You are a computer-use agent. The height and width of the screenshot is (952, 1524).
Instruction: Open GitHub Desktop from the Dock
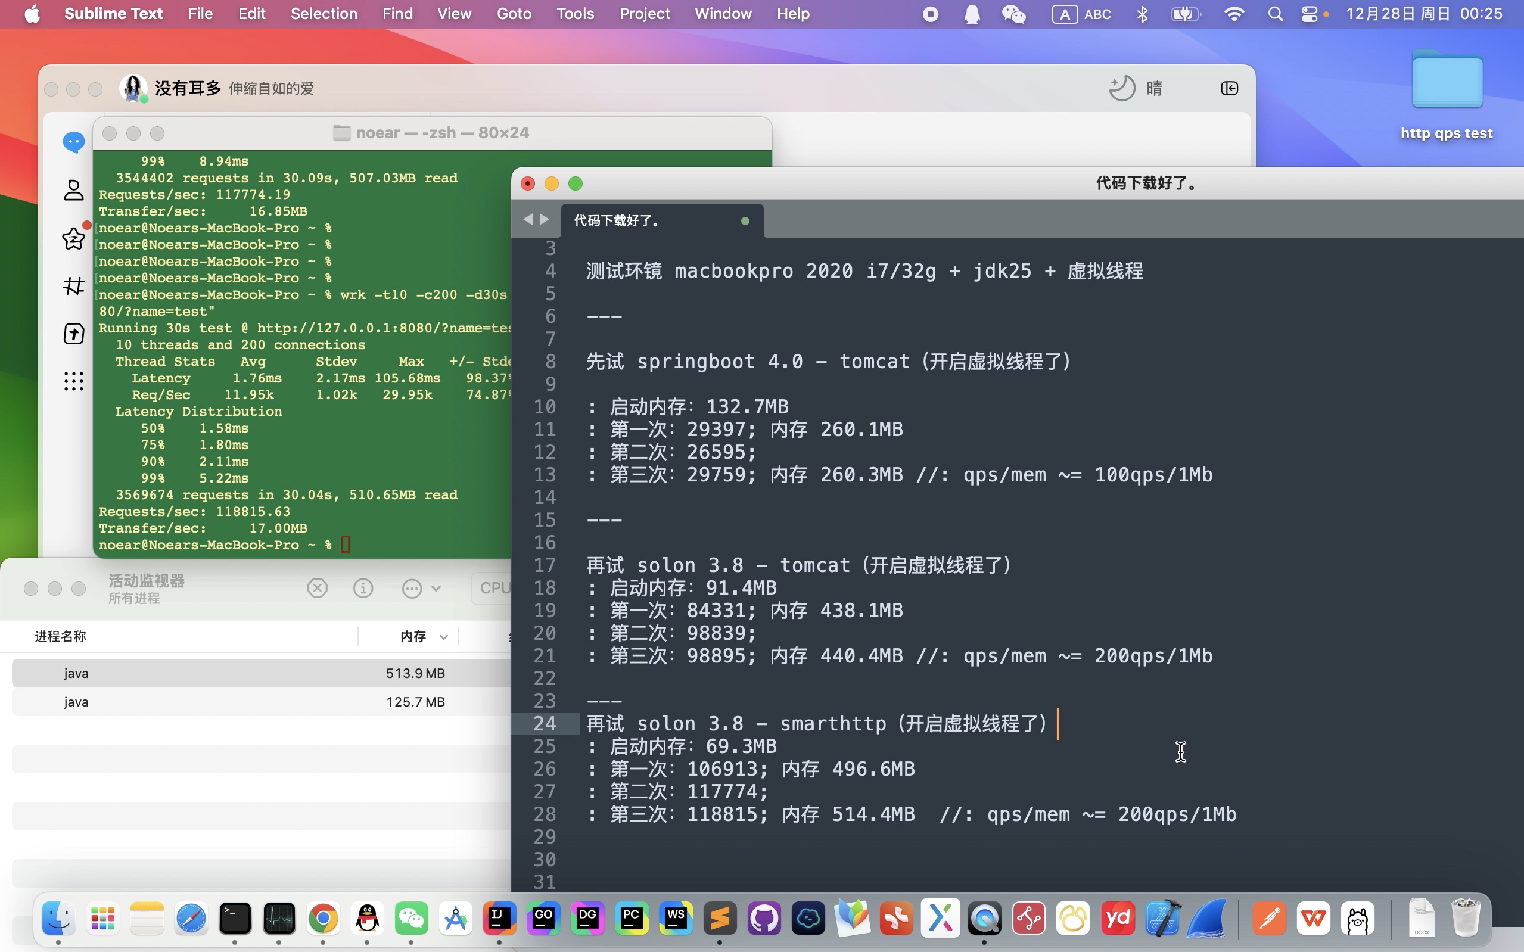[763, 919]
